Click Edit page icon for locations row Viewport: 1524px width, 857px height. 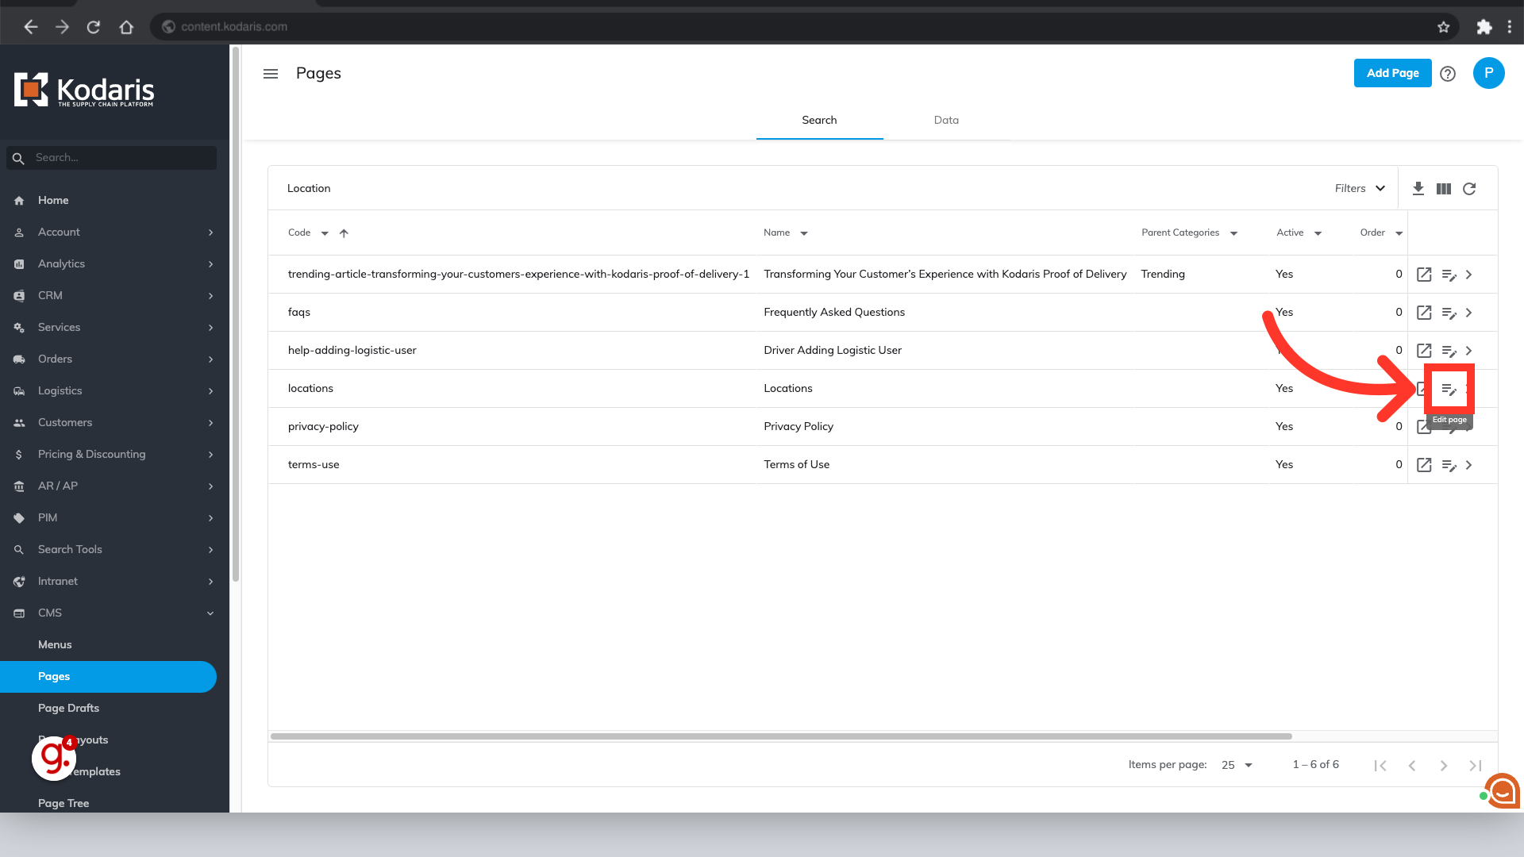(1449, 389)
